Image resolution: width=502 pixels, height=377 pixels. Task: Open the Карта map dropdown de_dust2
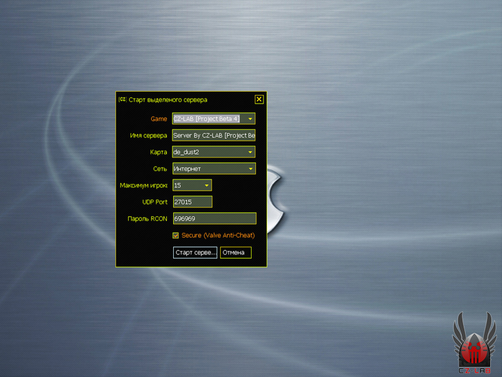pos(213,152)
